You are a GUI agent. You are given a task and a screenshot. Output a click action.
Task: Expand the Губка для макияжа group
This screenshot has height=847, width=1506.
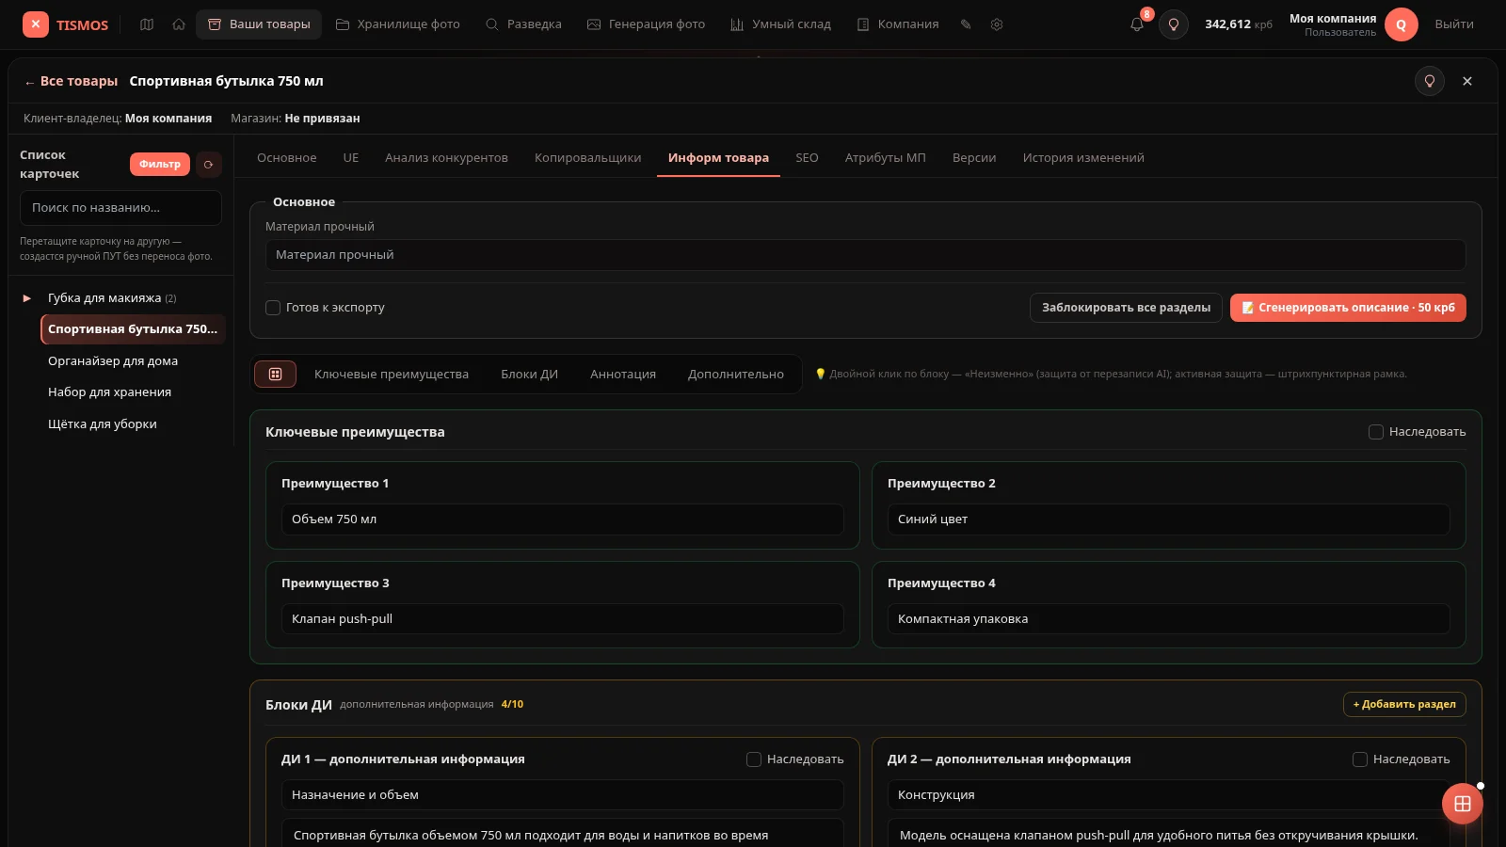(x=27, y=298)
